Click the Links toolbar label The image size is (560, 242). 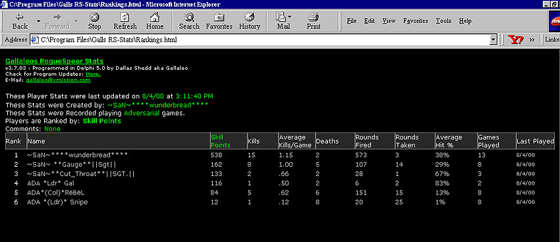click(552, 40)
